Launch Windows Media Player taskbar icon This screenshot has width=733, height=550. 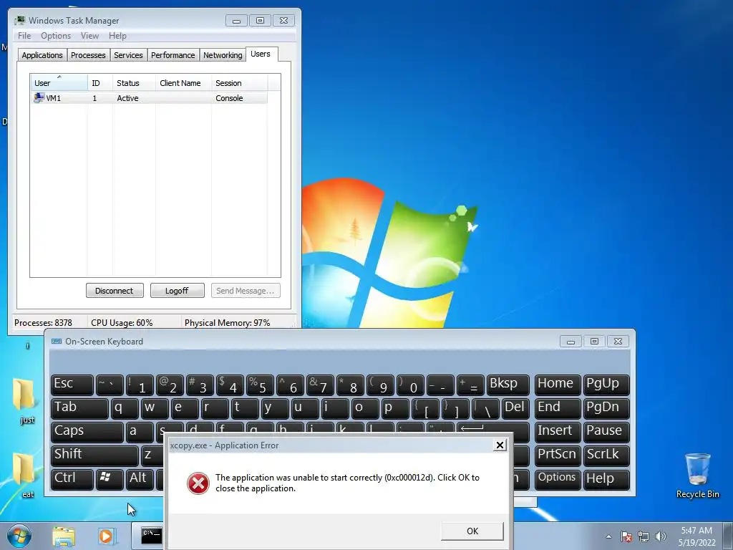pyautogui.click(x=106, y=536)
